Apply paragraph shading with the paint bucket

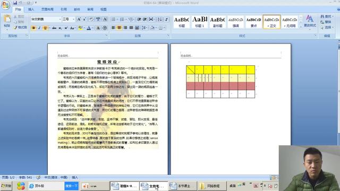(x=152, y=28)
